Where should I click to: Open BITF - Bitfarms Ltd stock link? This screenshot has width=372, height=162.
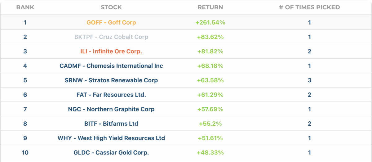(111, 124)
